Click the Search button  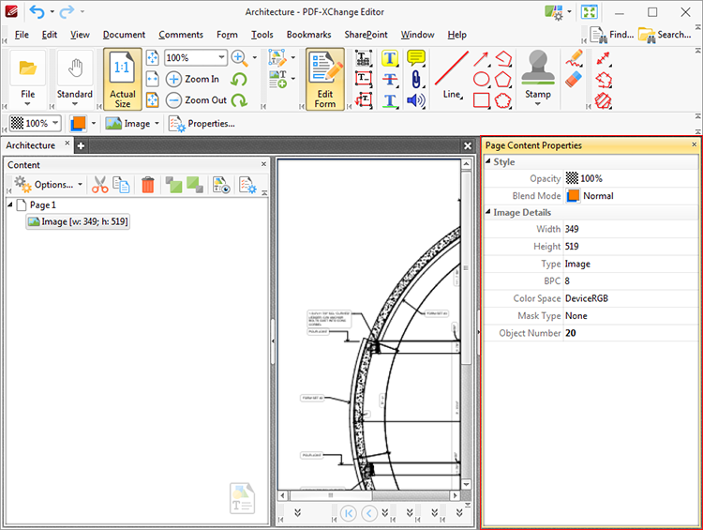click(x=665, y=35)
